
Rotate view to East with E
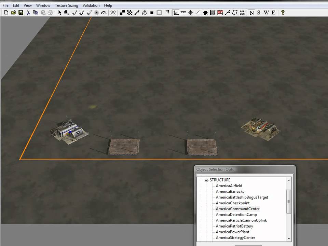(273, 13)
